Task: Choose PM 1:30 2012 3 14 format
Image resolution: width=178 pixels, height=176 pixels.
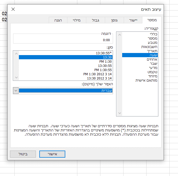Action: [x=66, y=74]
